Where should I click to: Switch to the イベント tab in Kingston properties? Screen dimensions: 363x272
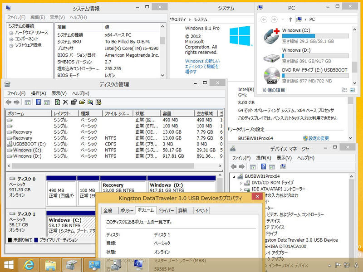201,211
